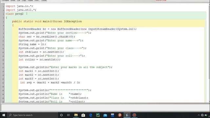This screenshot has height=118, width=210.
Task: Click the 'class prog2' declaration line
Action: [x=14, y=14]
